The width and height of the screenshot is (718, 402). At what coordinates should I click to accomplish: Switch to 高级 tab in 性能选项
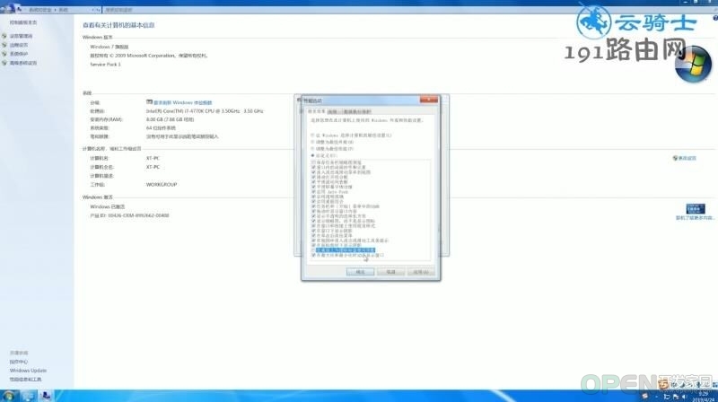pyautogui.click(x=332, y=112)
